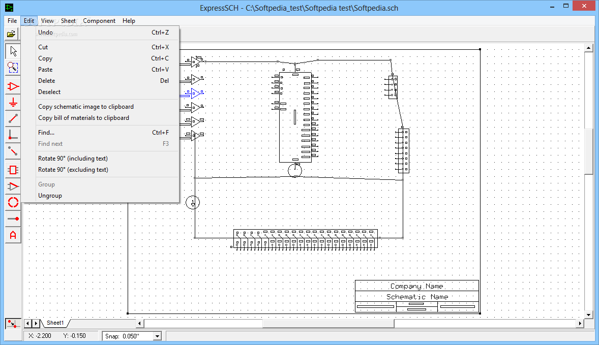Open the View menu
Screen dimensions: 599x345
pyautogui.click(x=47, y=21)
